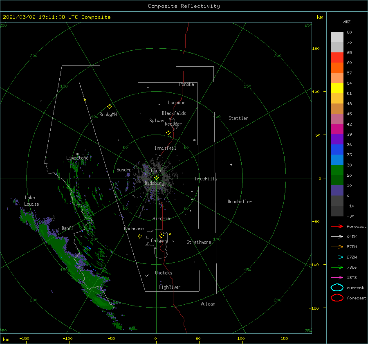Viewport: 368px width, 344px height.
Task: Select the Strathmore label
Action: click(x=199, y=242)
